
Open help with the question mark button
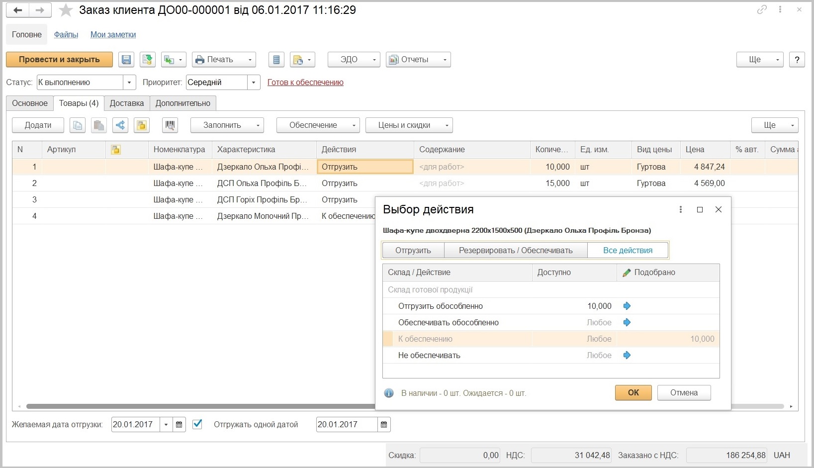click(x=797, y=60)
